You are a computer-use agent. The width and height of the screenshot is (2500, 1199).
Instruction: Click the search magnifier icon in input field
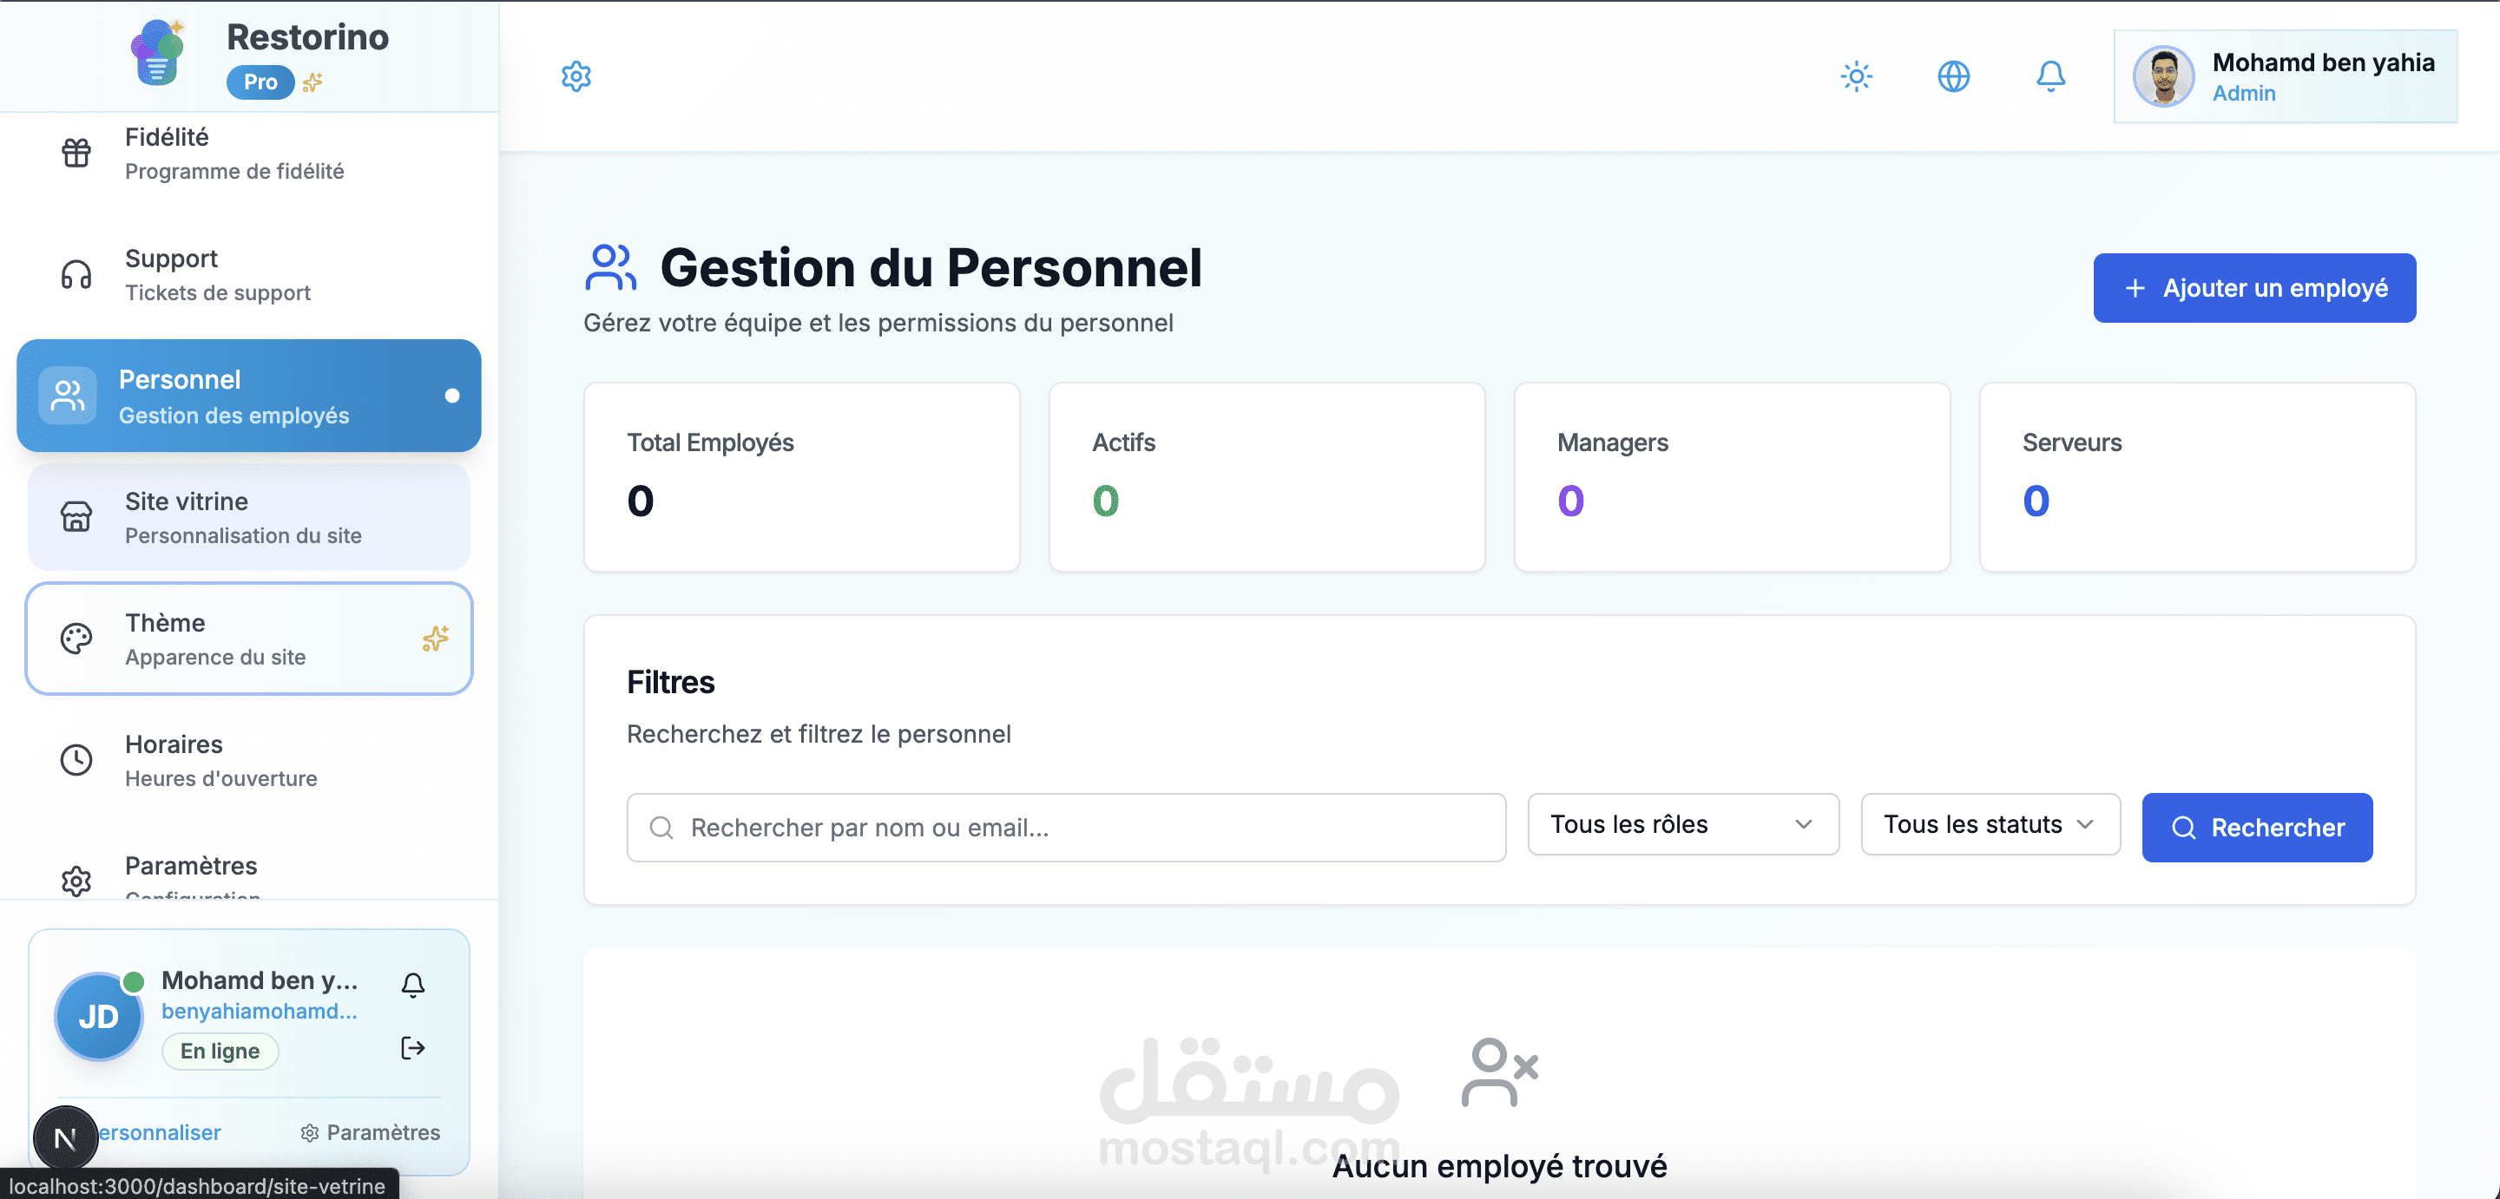tap(661, 828)
